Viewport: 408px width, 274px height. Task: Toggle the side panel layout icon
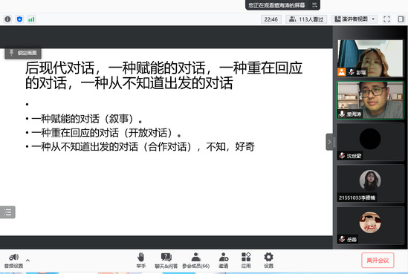[401, 19]
